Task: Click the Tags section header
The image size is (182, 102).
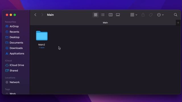Action: click(7, 89)
